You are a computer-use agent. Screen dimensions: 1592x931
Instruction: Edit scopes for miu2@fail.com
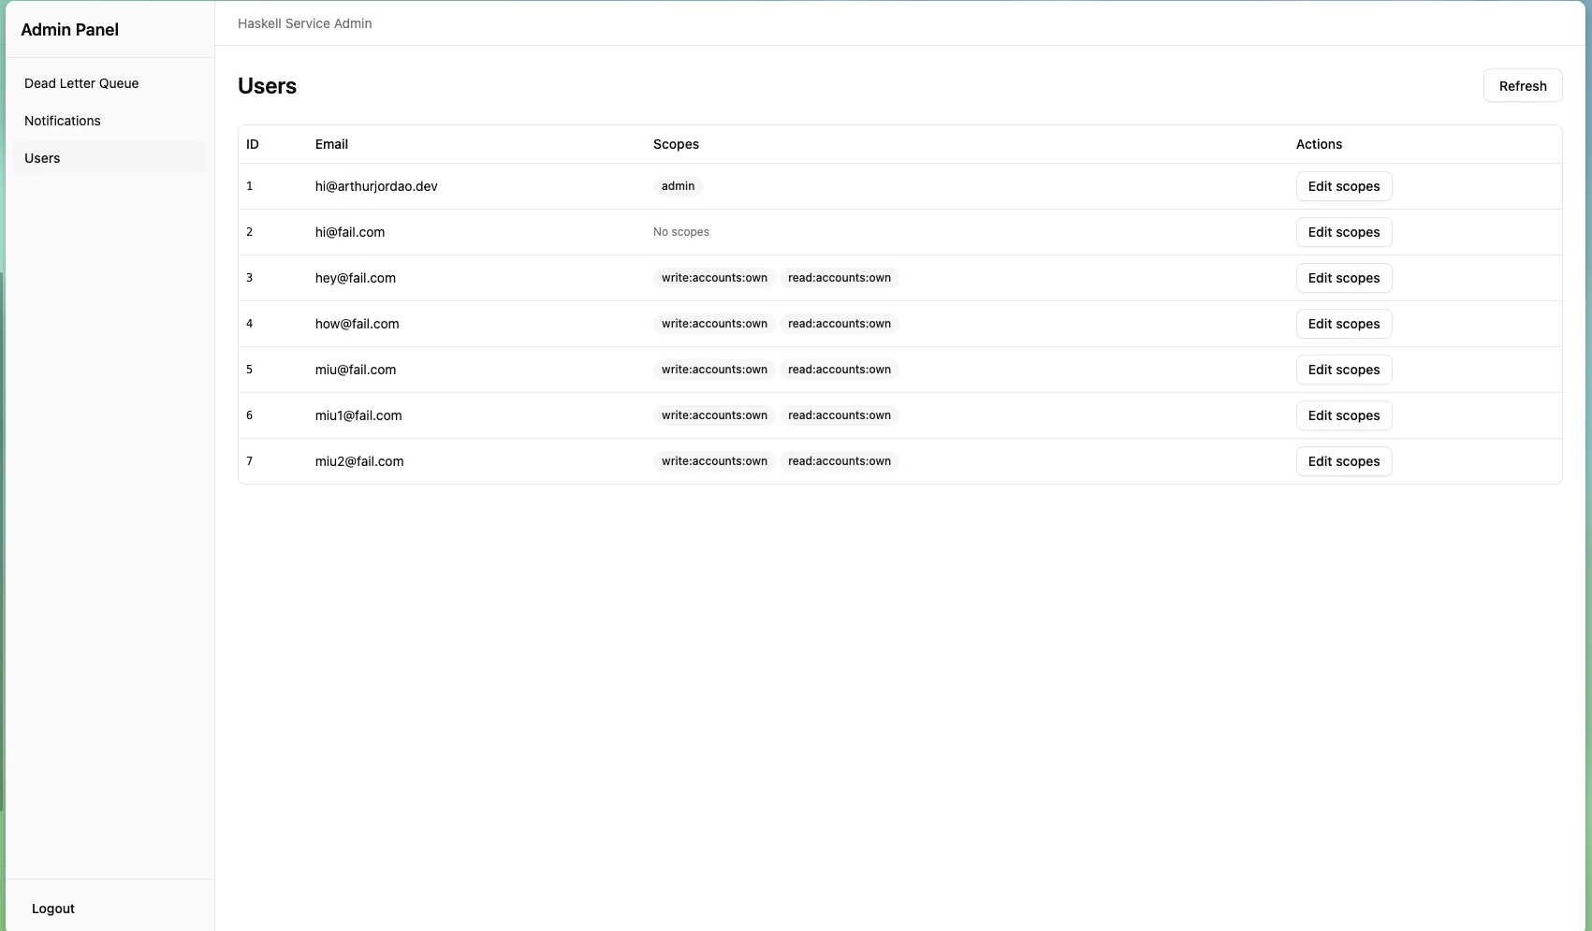pos(1344,461)
